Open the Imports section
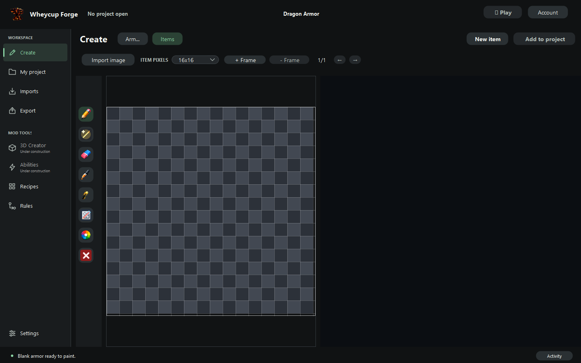This screenshot has width=581, height=363. (36, 91)
